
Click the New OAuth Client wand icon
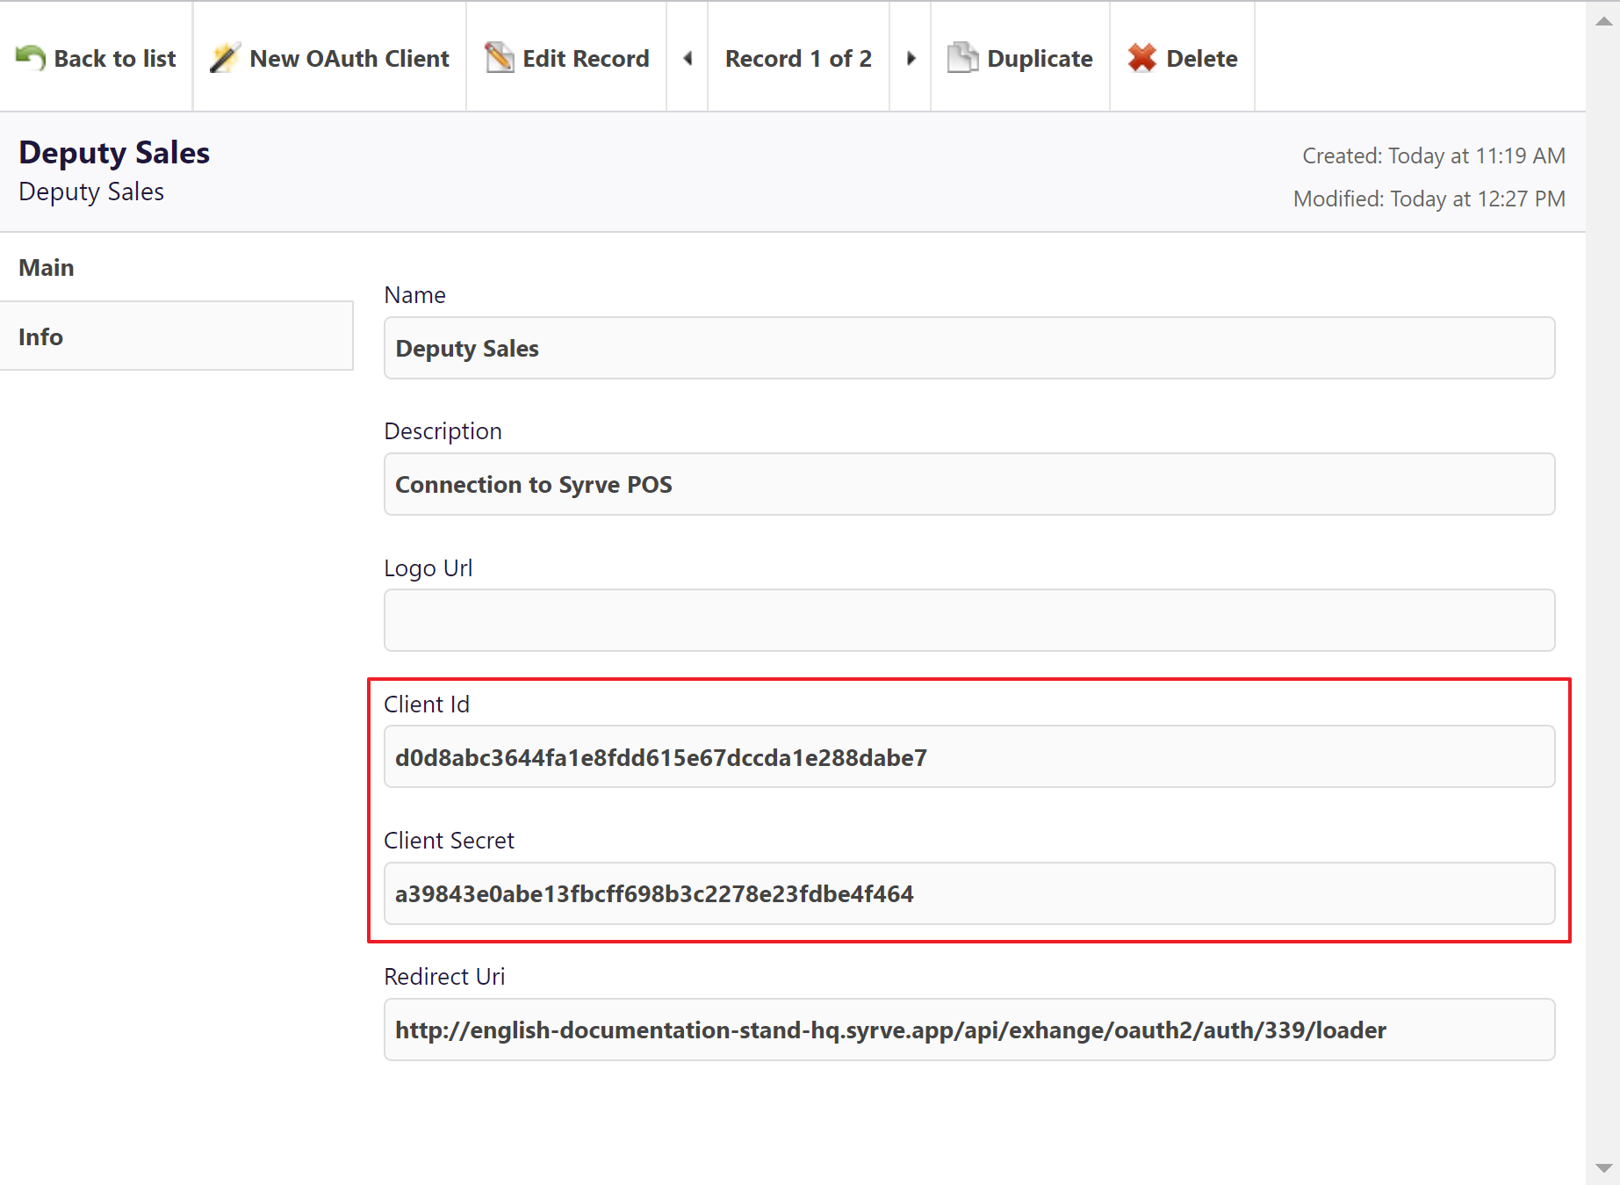click(x=225, y=58)
